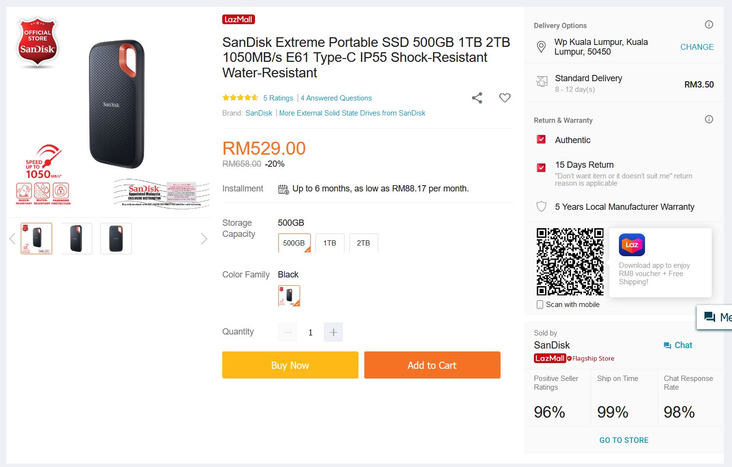Open chat with SanDisk seller
The height and width of the screenshot is (467, 732).
(678, 345)
